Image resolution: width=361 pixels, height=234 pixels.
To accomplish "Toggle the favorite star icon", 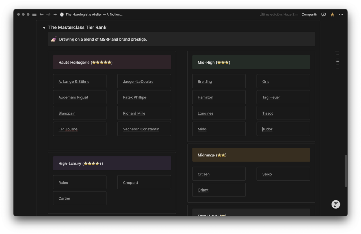I will [332, 14].
